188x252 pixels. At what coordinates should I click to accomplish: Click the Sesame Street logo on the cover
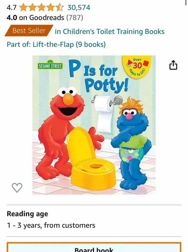tap(50, 65)
